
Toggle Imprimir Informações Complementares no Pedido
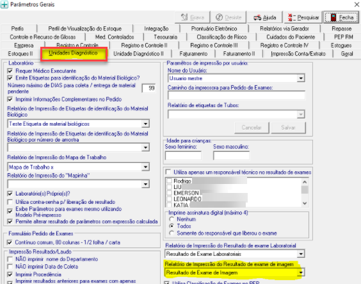(10, 99)
